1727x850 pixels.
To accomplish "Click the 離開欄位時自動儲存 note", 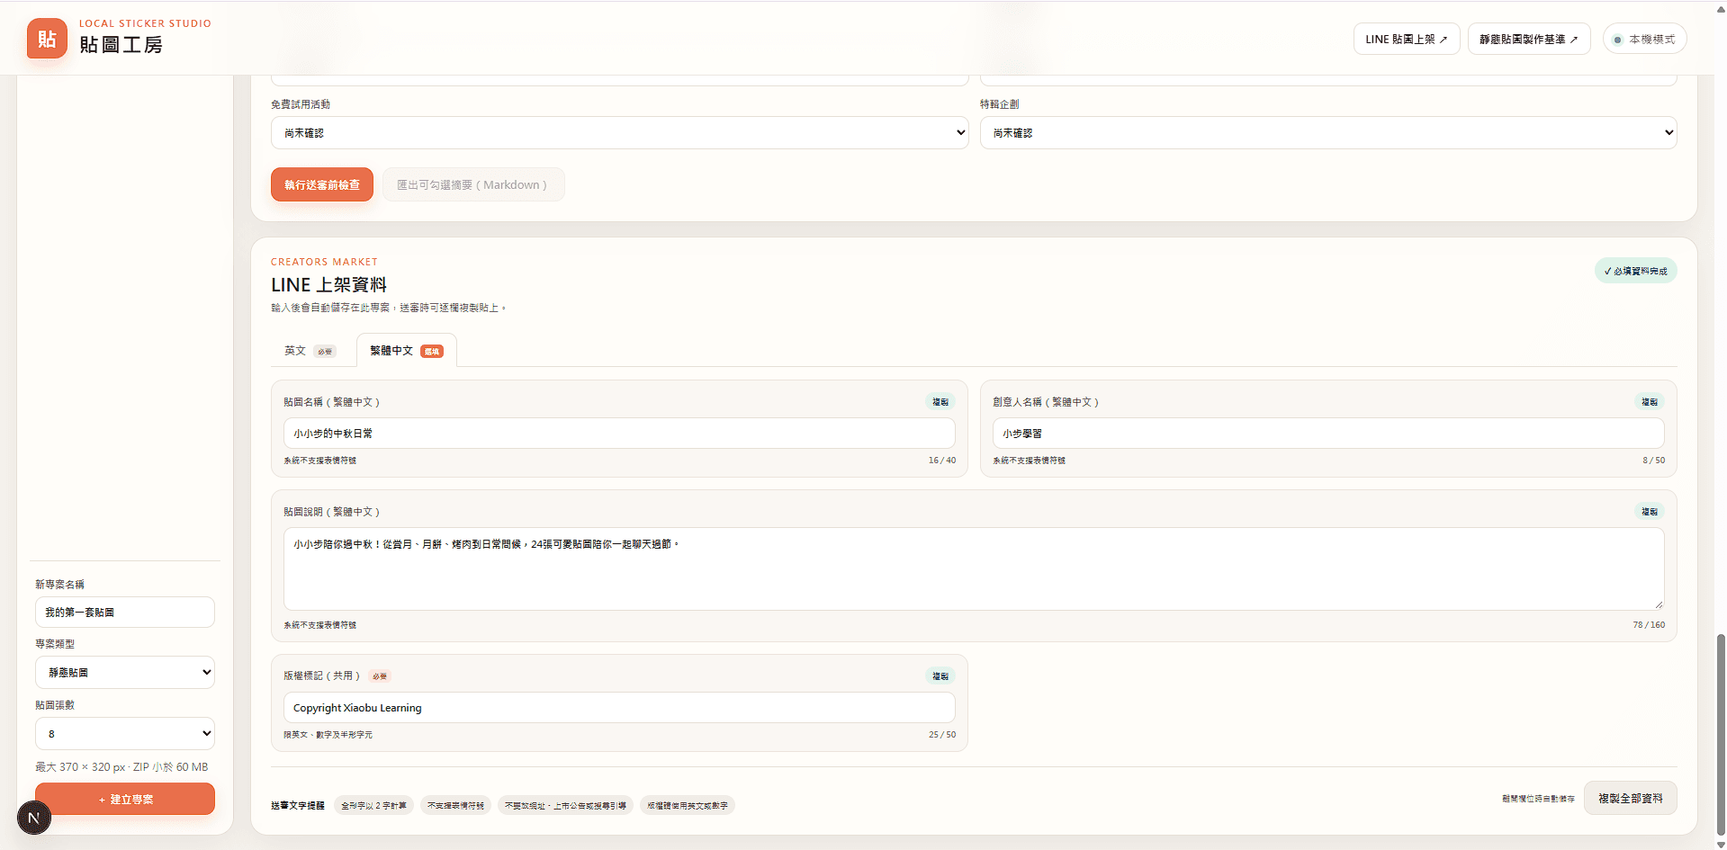I will [1538, 799].
